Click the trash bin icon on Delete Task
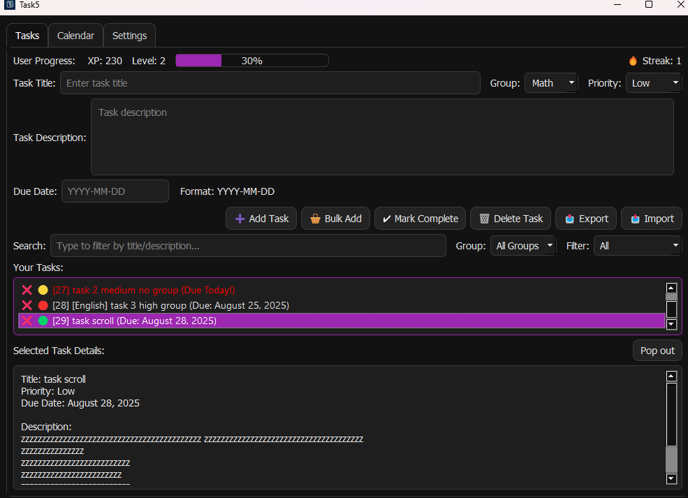Screen dimensions: 688x498 484,219
